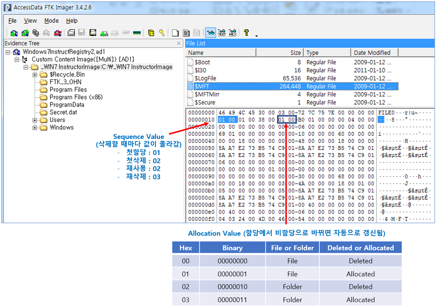Open the File menu

click(12, 21)
